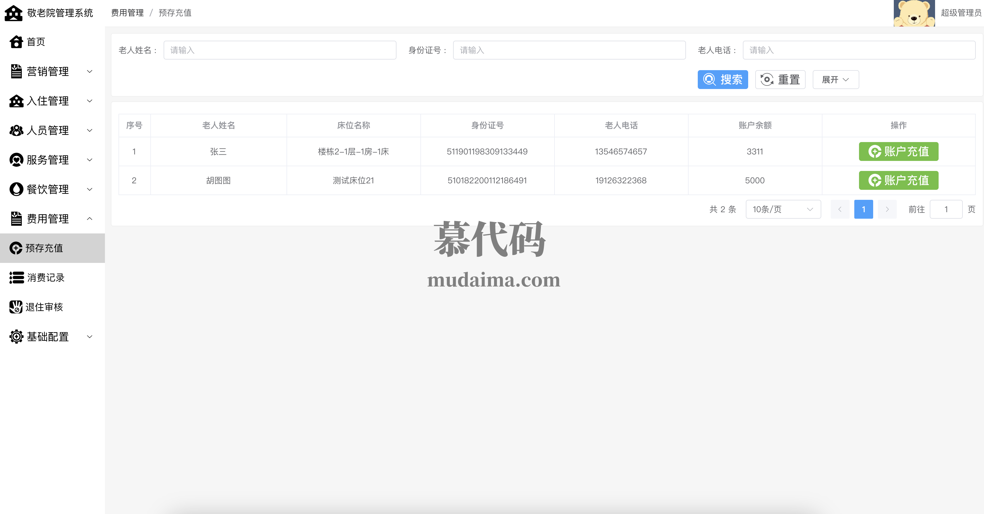
Task: Click the 服务管理 heart icon
Action: 16,160
